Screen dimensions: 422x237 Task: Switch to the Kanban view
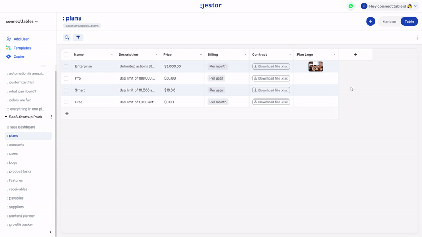pos(389,22)
